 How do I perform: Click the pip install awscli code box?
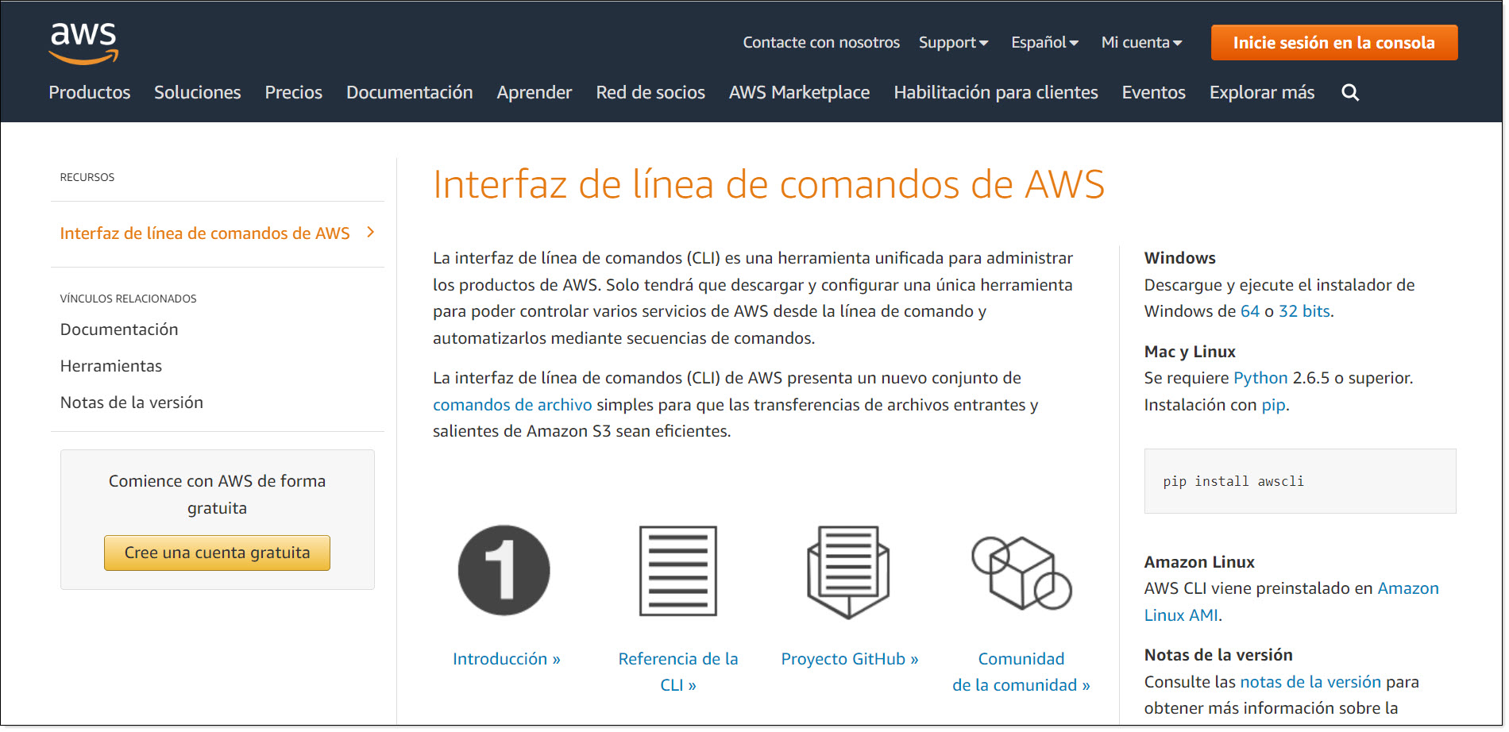(1299, 480)
